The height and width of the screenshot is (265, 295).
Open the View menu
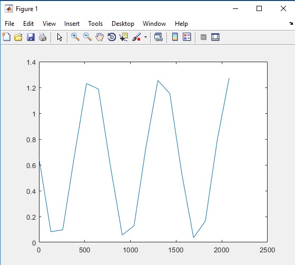click(x=49, y=24)
